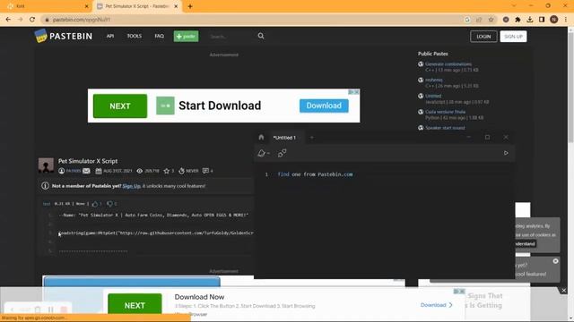The image size is (574, 322).
Task: Open the tab search chevron
Action: [x=514, y=6]
